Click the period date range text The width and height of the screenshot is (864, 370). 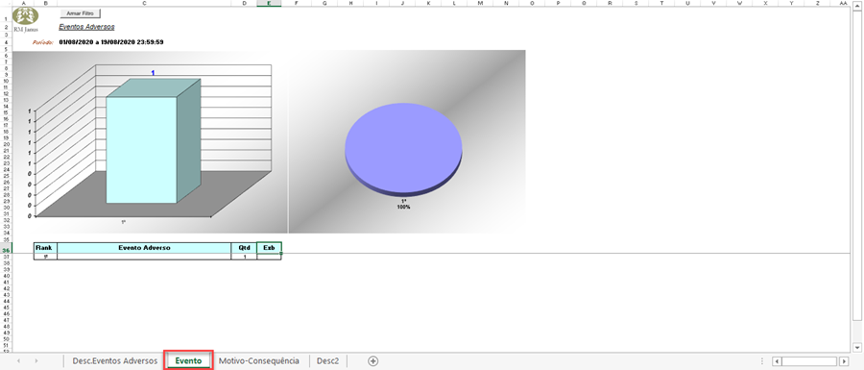[110, 42]
